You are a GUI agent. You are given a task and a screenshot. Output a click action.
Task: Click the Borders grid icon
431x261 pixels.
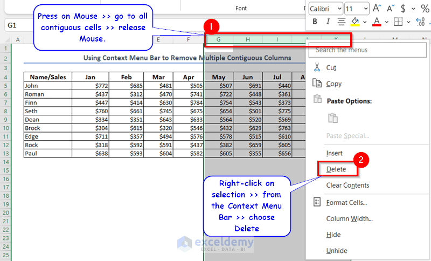(398, 22)
